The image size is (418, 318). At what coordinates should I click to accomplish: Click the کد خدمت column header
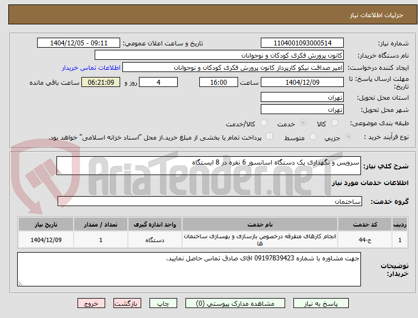(365, 224)
